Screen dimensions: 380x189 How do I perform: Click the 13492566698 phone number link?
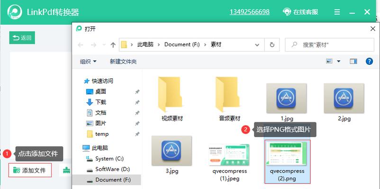(x=249, y=12)
